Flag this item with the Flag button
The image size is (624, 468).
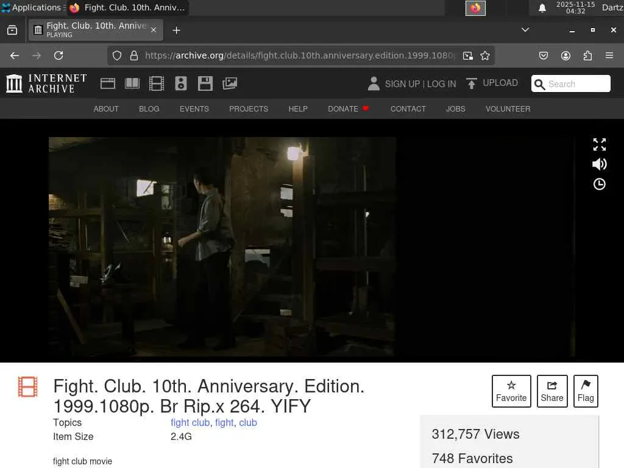pos(586,391)
